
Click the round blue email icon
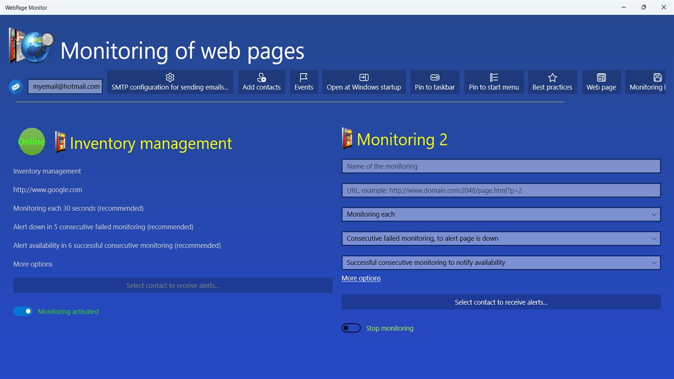16,87
